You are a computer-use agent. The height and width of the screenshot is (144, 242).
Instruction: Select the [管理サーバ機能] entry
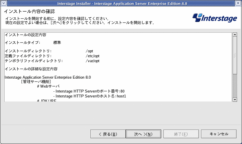pyautogui.click(x=36, y=82)
